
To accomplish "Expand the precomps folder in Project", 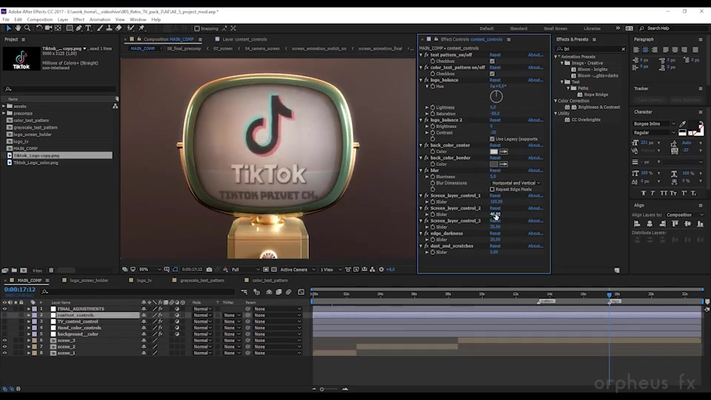I will click(x=4, y=113).
